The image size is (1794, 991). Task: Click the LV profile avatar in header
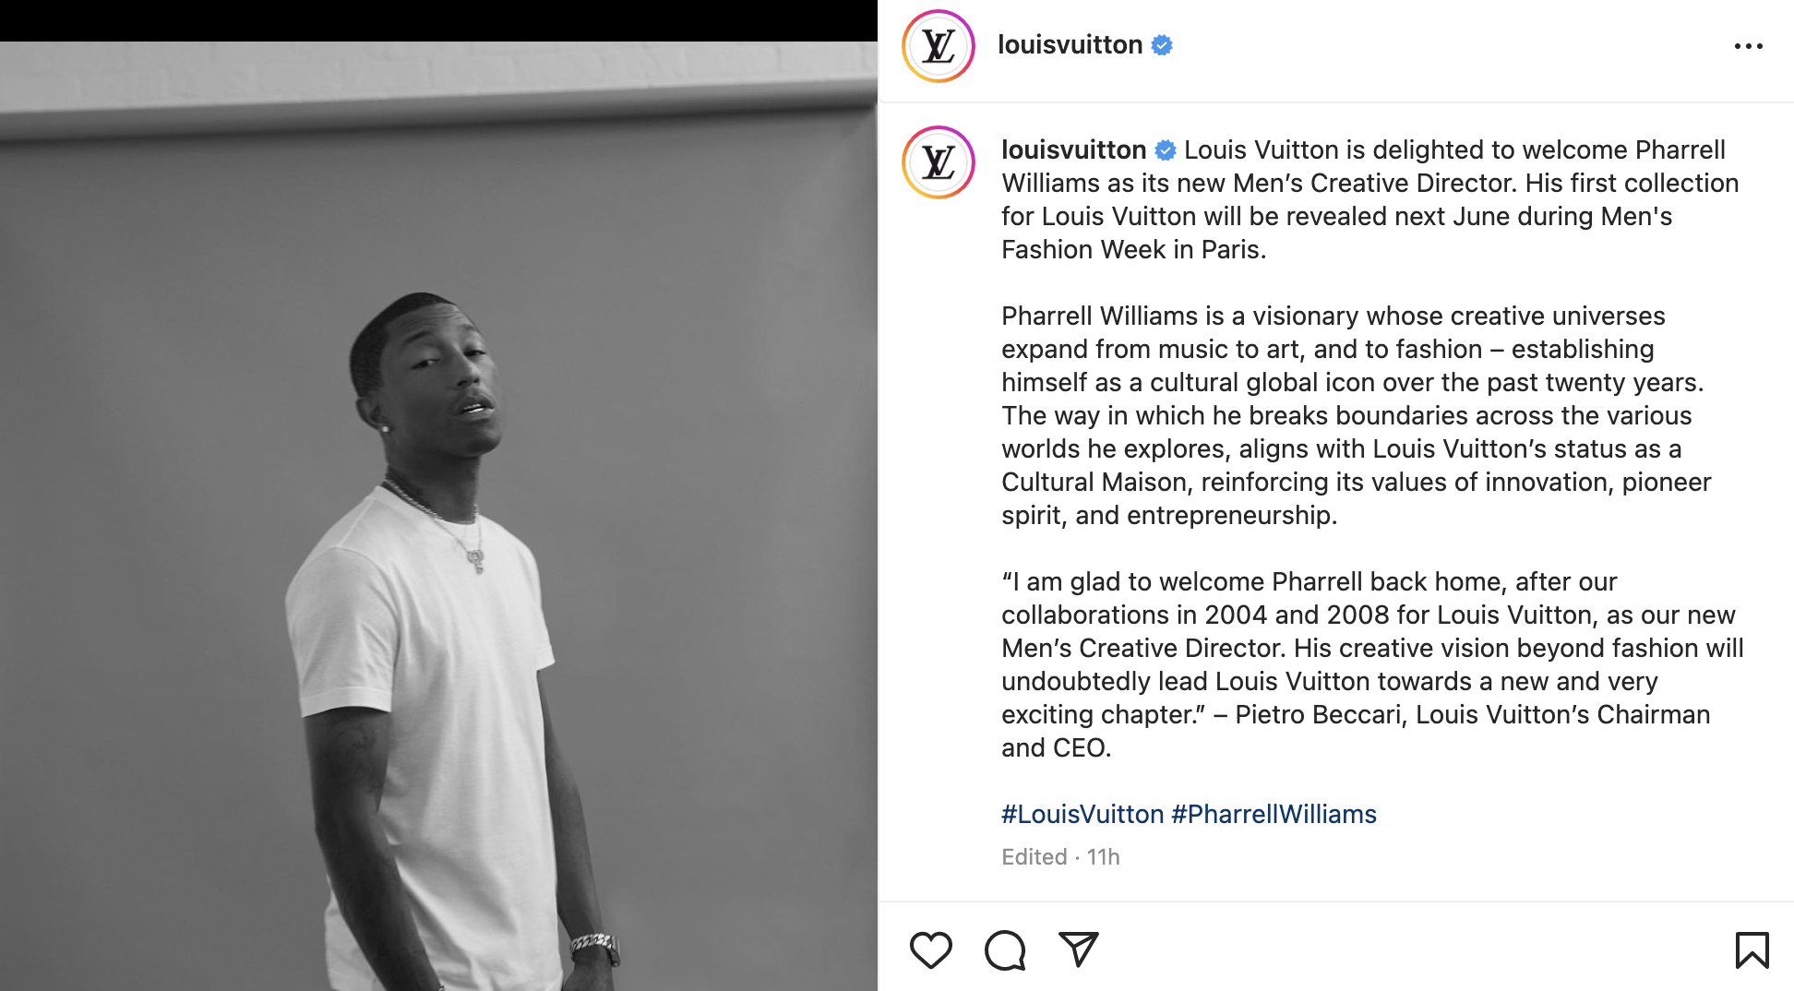coord(939,46)
